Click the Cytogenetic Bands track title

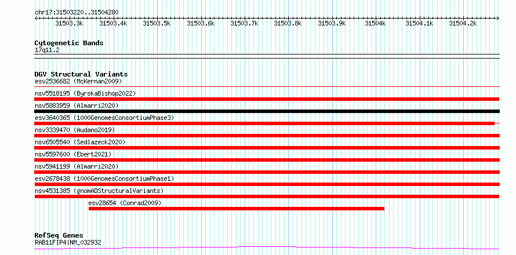69,43
